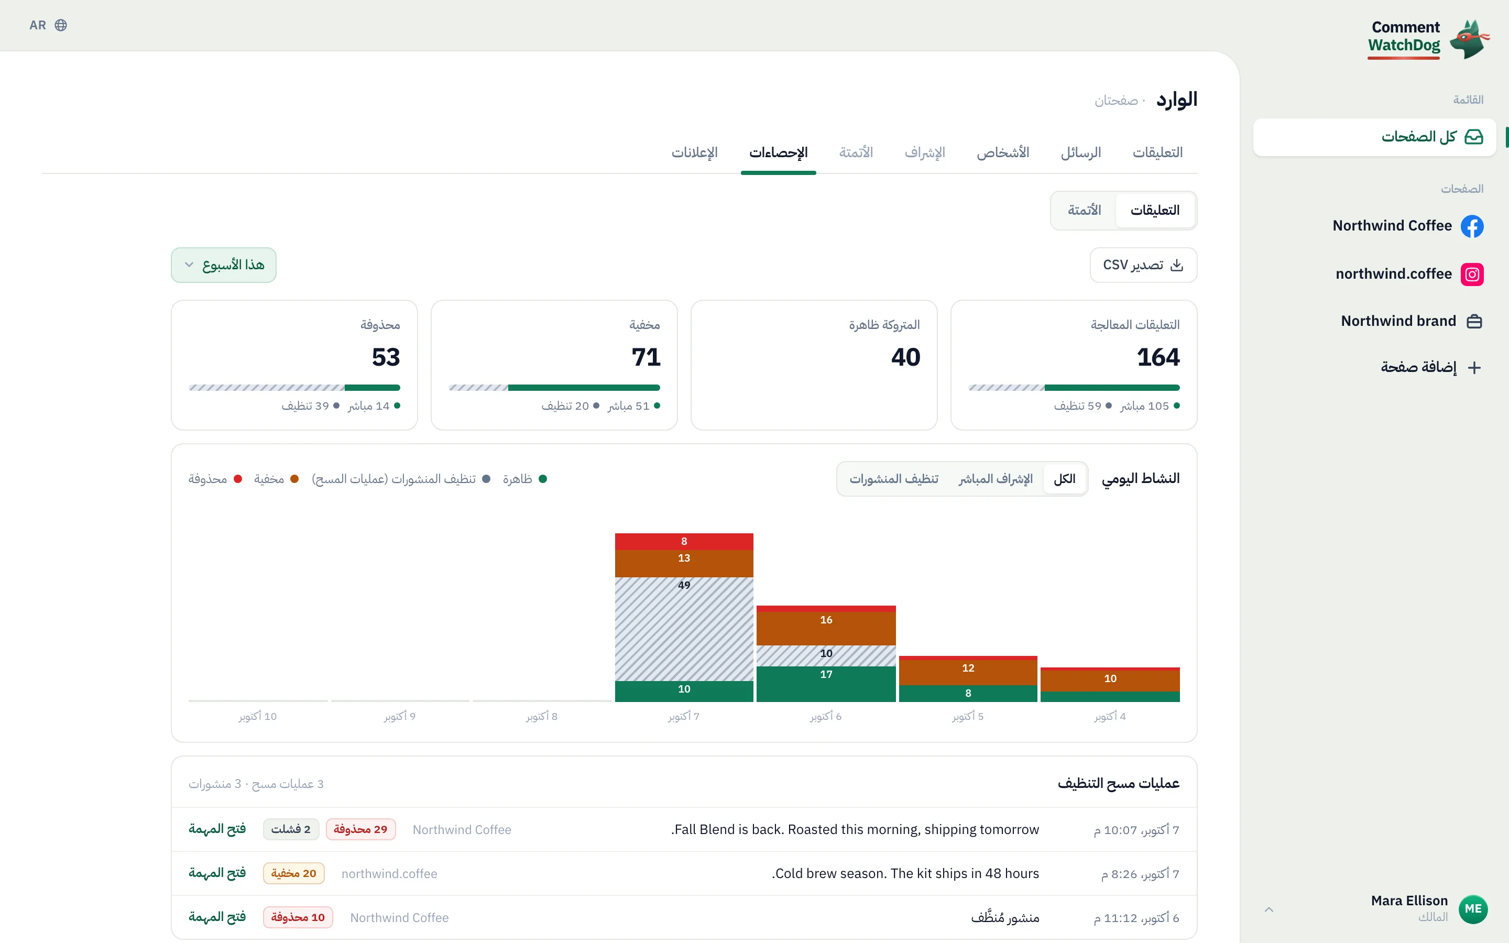The image size is (1509, 943).
Task: Click the red محذوفة legend dot
Action: click(x=237, y=479)
